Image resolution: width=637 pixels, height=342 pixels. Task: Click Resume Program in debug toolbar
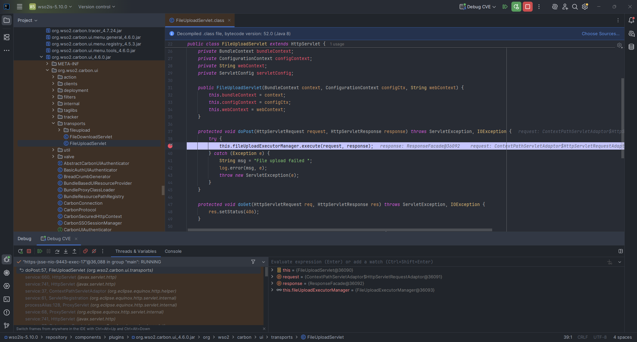click(40, 251)
